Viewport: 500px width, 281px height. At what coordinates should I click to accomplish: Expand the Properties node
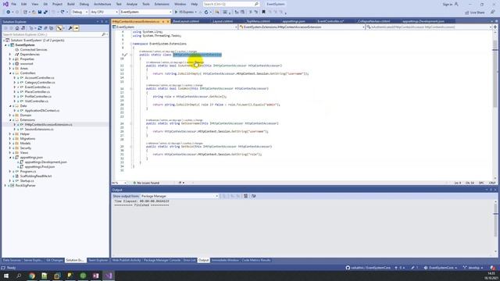10,59
